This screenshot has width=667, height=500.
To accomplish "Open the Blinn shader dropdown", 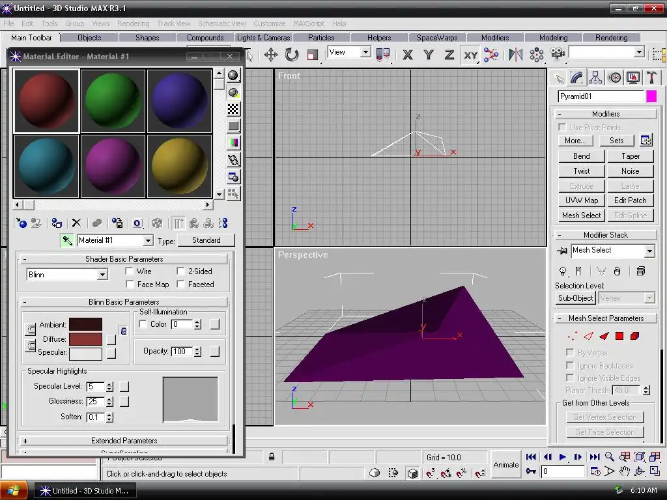I will [x=102, y=275].
